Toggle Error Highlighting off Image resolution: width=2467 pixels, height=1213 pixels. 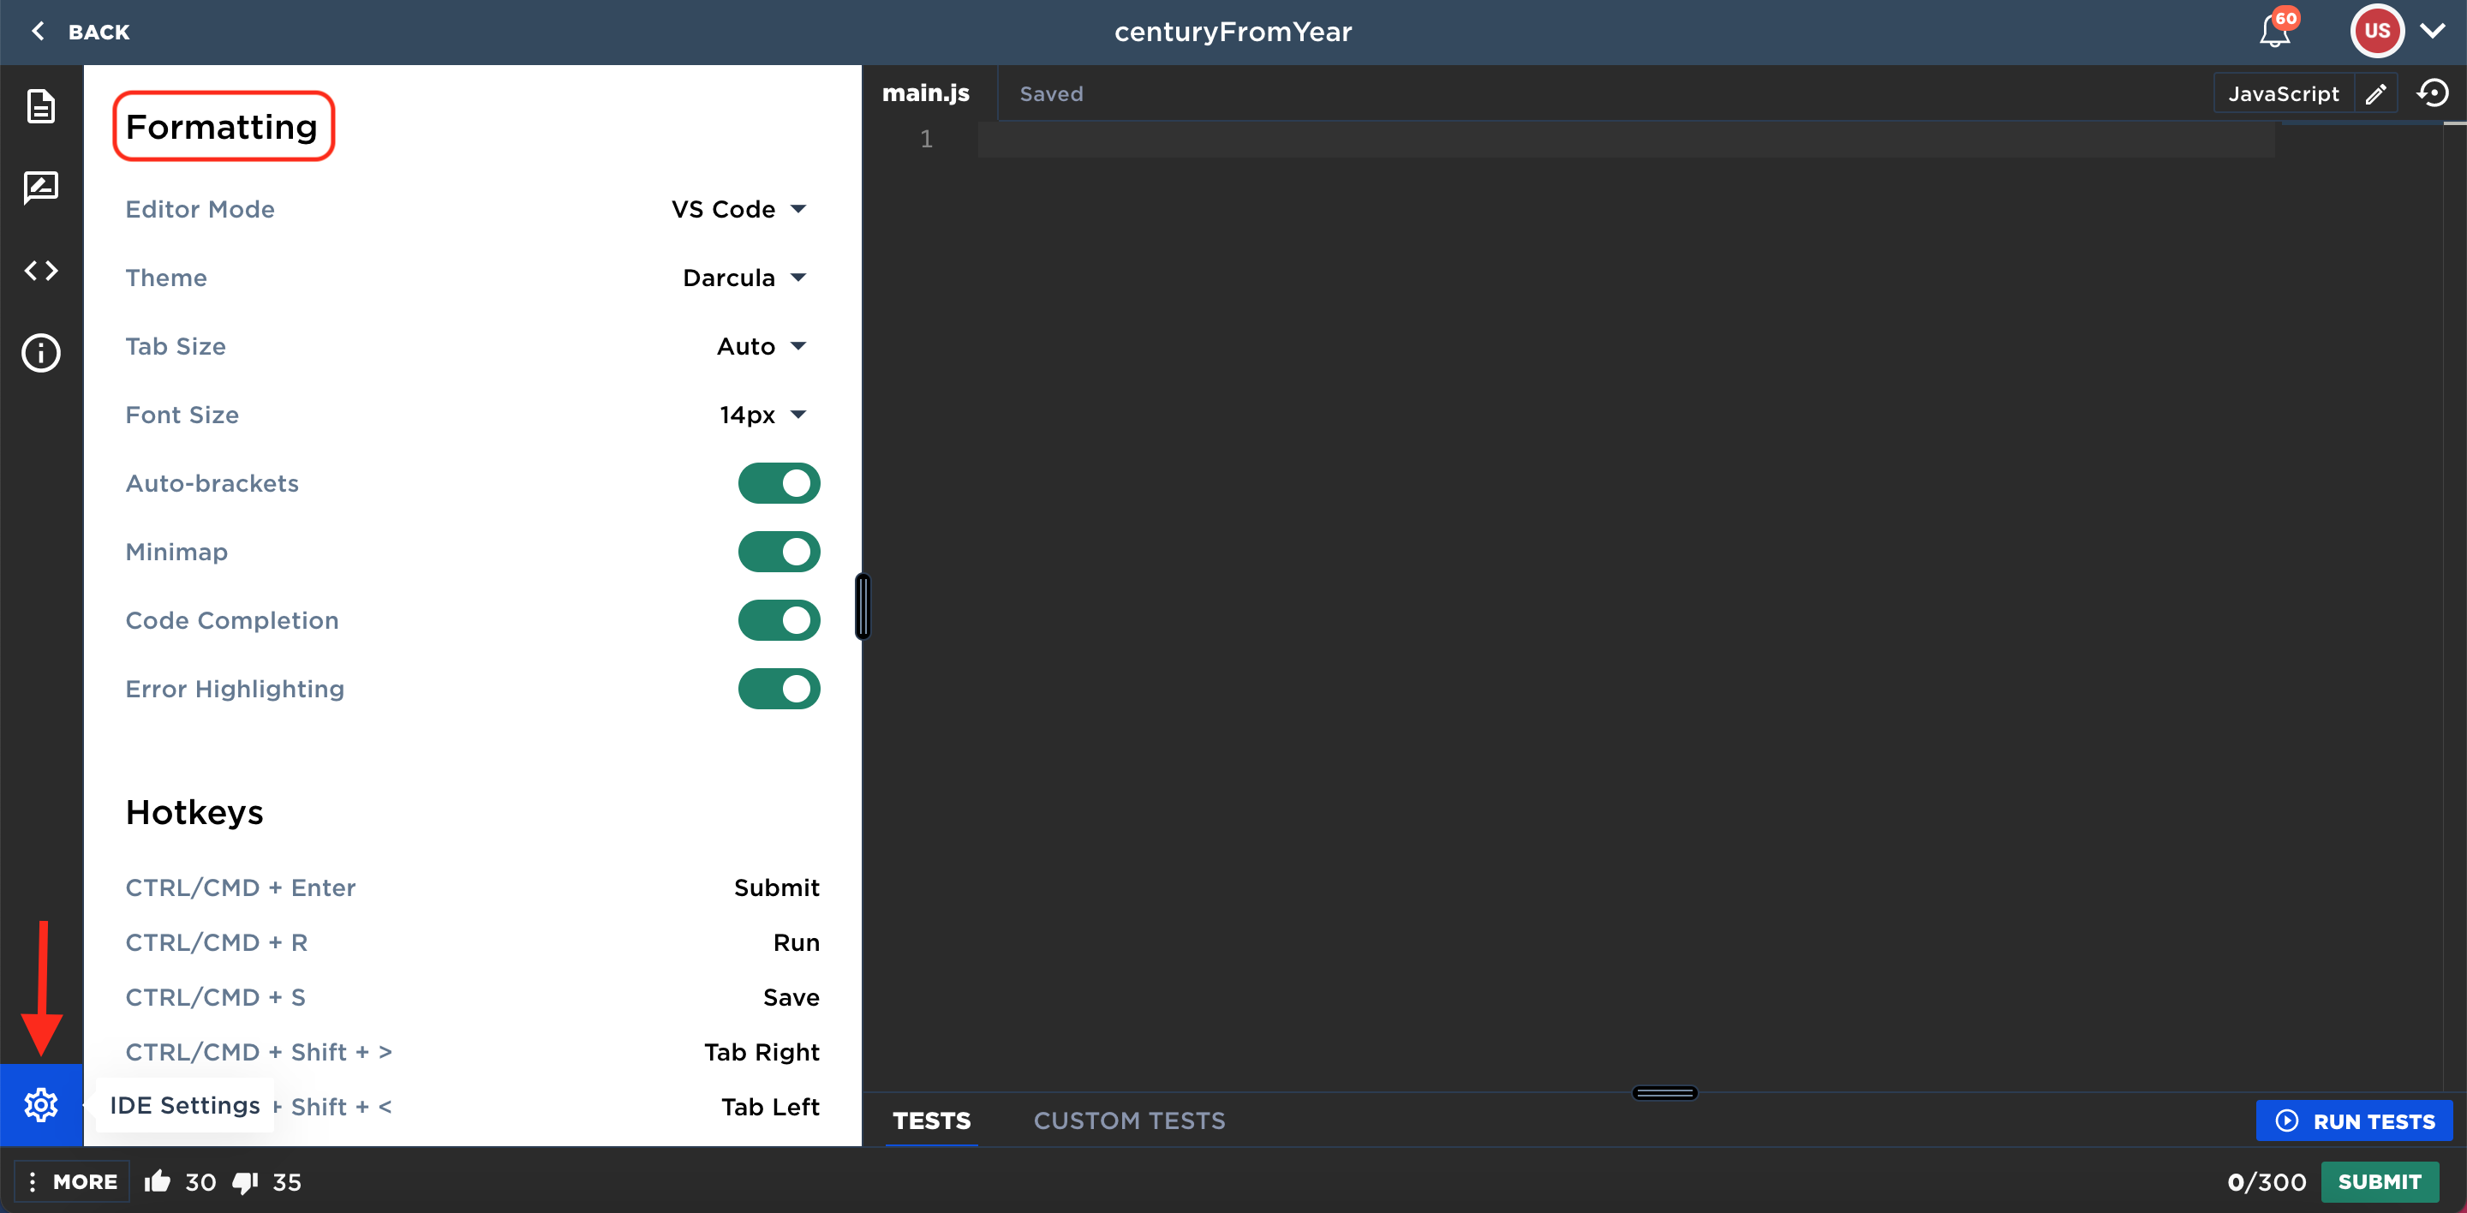(779, 690)
